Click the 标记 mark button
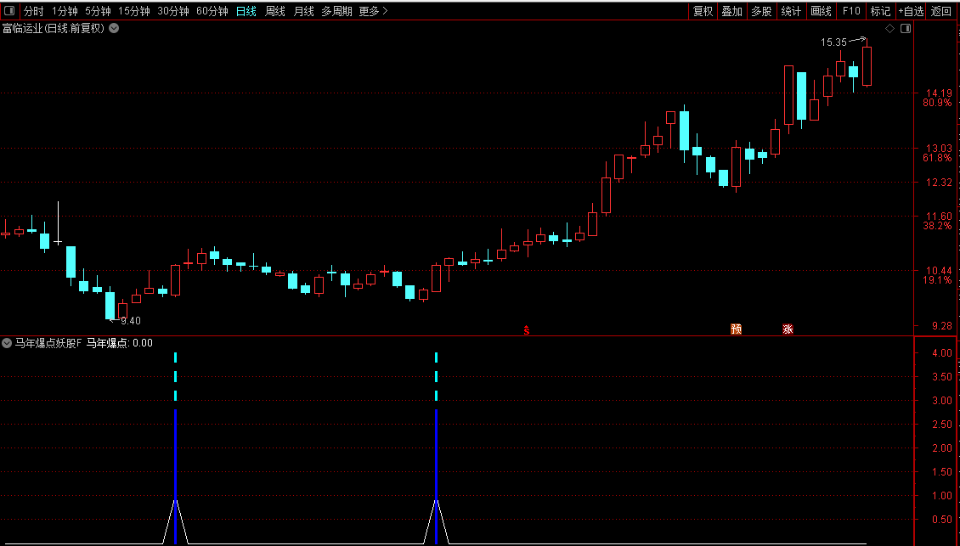 coord(880,11)
